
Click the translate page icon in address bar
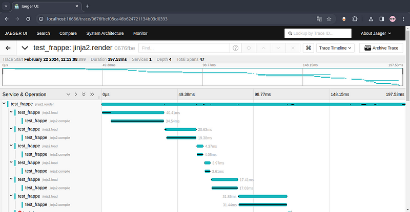(x=319, y=19)
